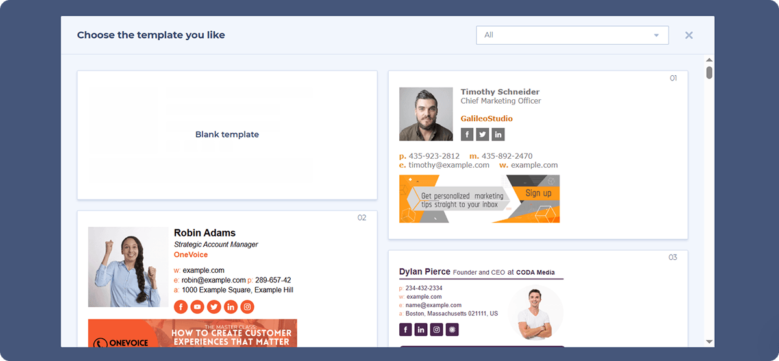Image resolution: width=779 pixels, height=361 pixels.
Task: Click phone number 435-923-2812
Action: click(x=434, y=156)
